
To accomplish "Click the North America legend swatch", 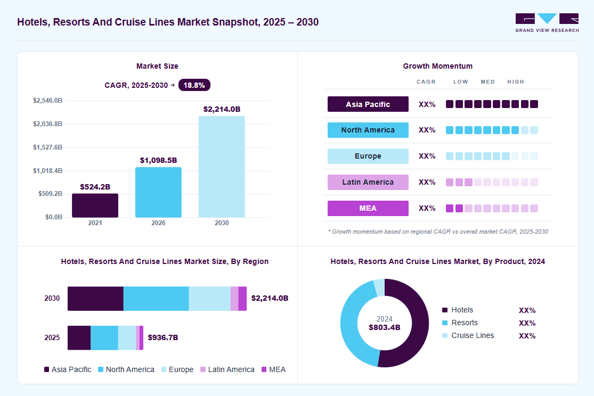I will (101, 369).
